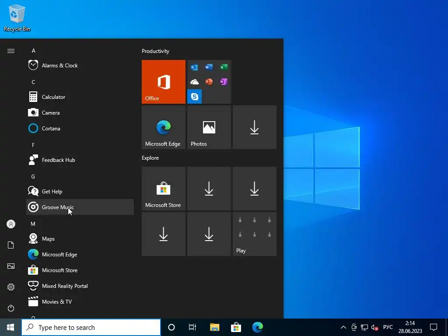Click the Power button in Start

coord(11,308)
